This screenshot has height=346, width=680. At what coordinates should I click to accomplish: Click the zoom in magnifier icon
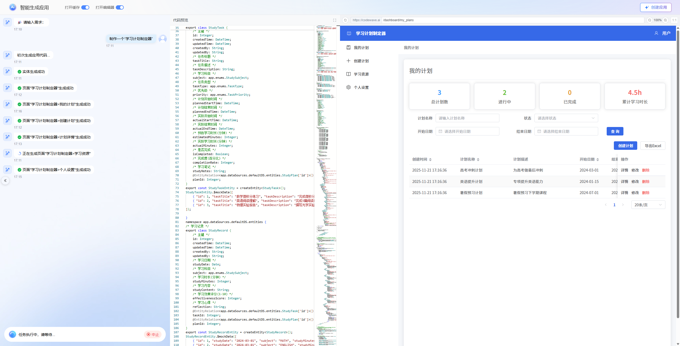[x=665, y=20]
